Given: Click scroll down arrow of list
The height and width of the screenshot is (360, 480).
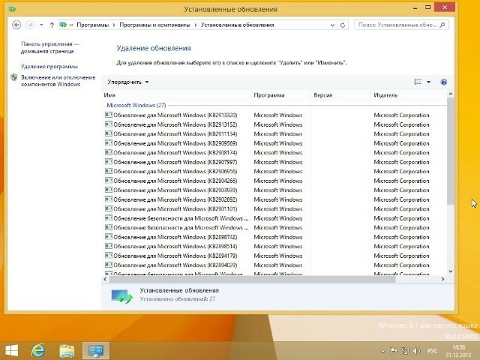Looking at the screenshot, I should pos(450,271).
